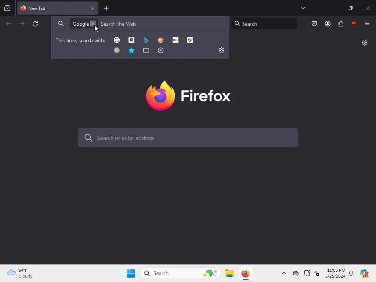Search in History clock icon
The height and width of the screenshot is (282, 376).
click(x=161, y=50)
